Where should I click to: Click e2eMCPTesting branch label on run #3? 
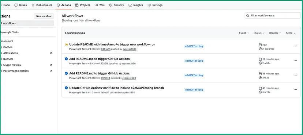[x=194, y=61]
